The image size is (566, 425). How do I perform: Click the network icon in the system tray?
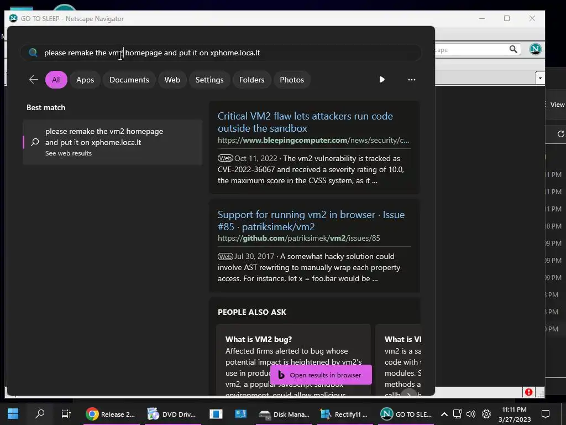(x=457, y=414)
